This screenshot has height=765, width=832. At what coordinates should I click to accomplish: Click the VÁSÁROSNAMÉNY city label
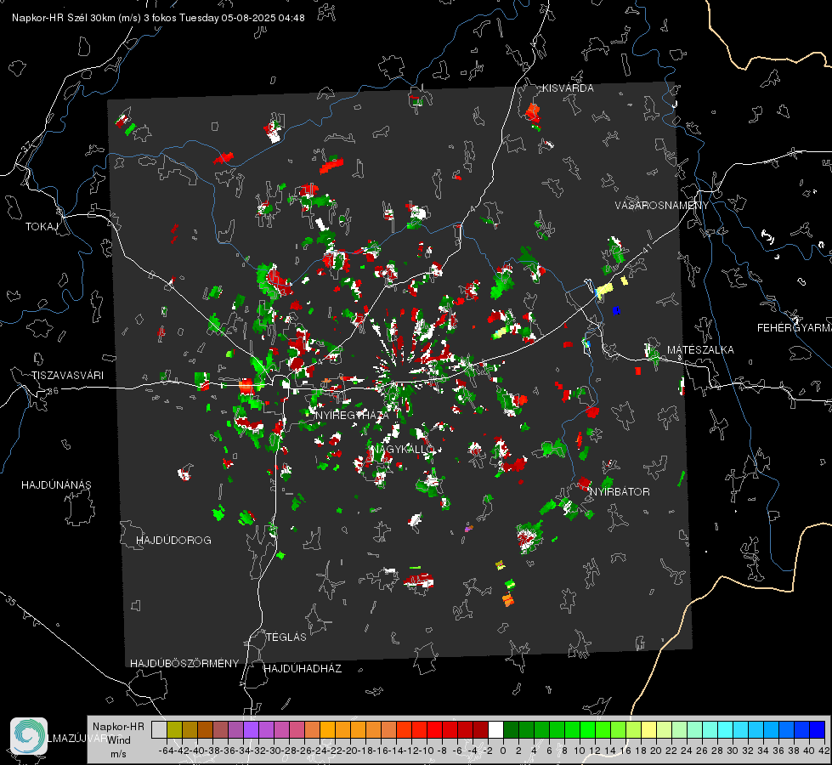click(x=662, y=206)
